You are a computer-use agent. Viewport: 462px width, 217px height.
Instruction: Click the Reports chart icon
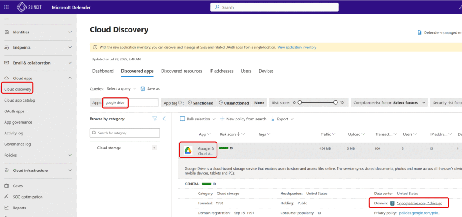[x=7, y=208]
